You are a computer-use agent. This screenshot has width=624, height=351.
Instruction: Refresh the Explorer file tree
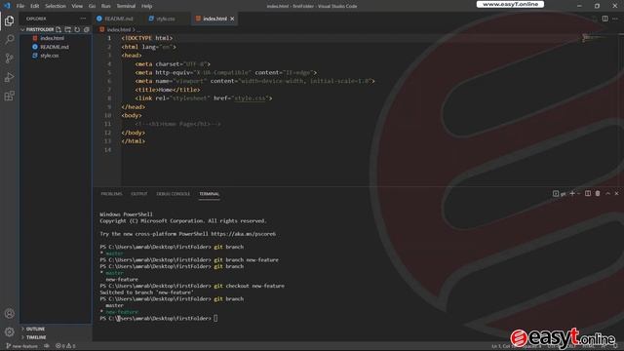point(77,29)
